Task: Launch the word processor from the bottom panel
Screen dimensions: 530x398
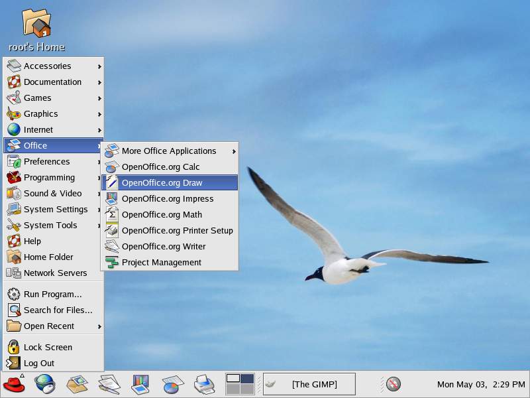Action: click(x=109, y=385)
